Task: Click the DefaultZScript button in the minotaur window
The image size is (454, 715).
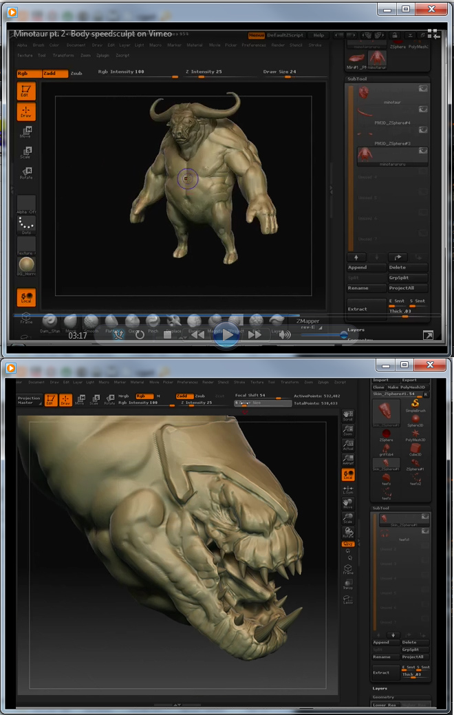Action: [x=285, y=35]
